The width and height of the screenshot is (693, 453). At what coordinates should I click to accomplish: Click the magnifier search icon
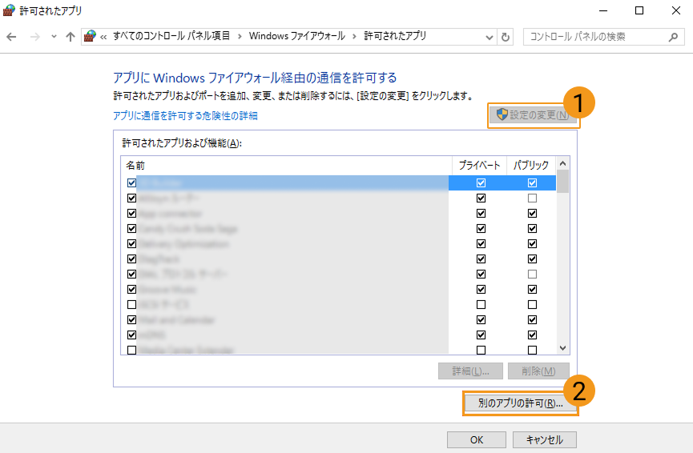pyautogui.click(x=673, y=37)
